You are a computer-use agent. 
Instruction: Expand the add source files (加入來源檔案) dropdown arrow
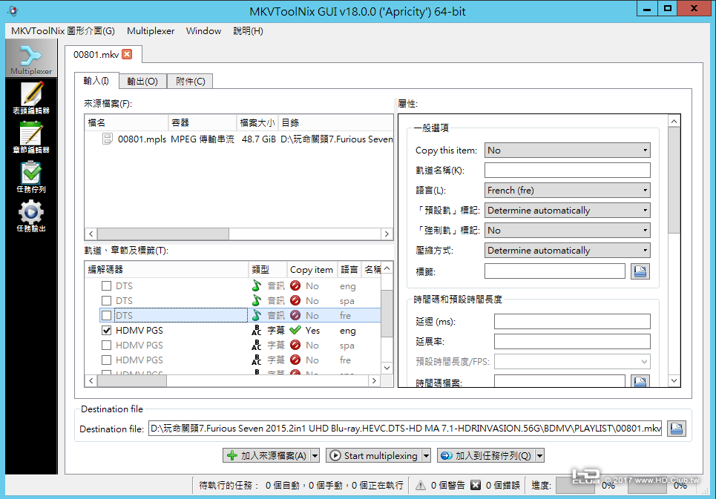[315, 456]
